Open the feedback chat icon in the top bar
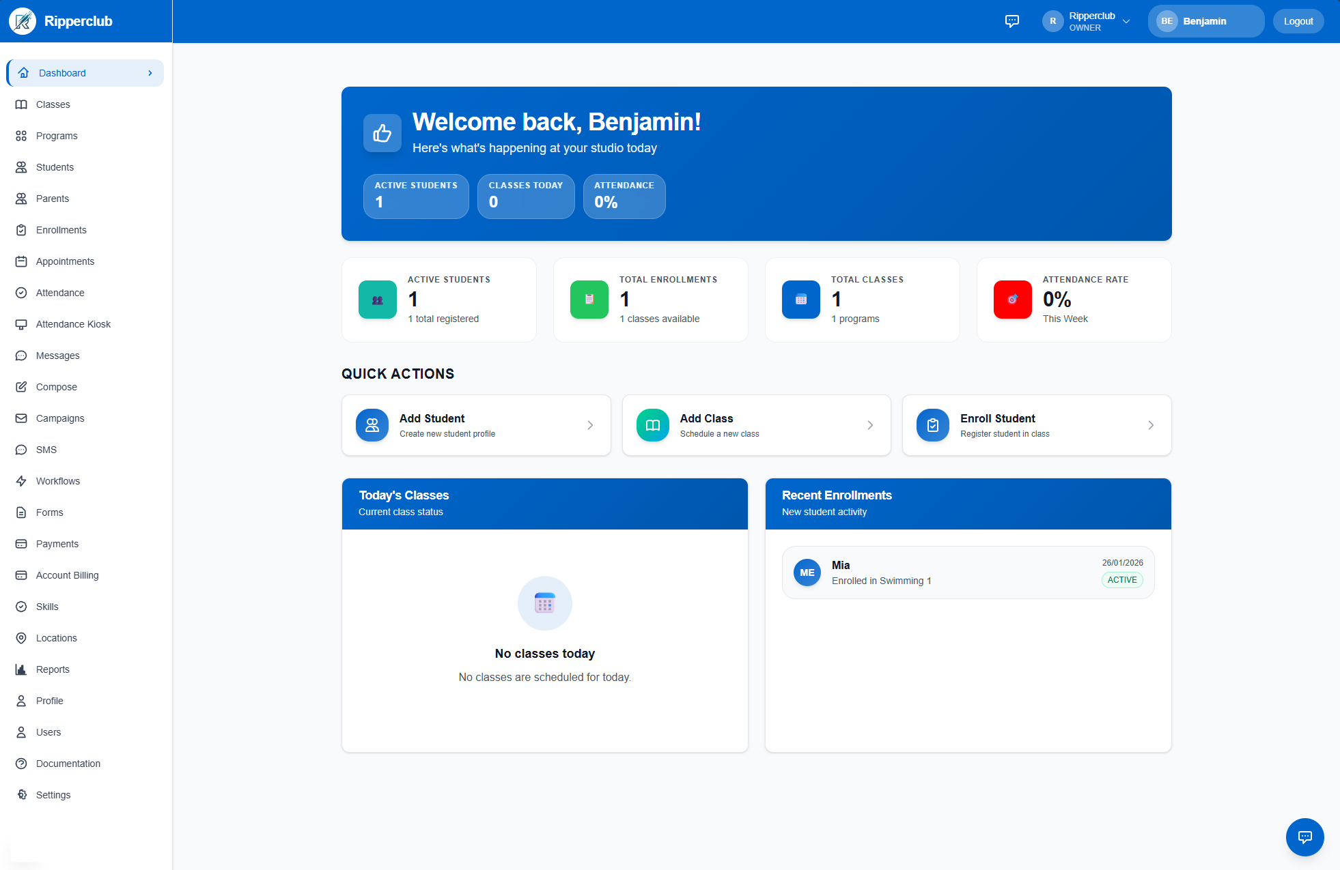 [1011, 20]
